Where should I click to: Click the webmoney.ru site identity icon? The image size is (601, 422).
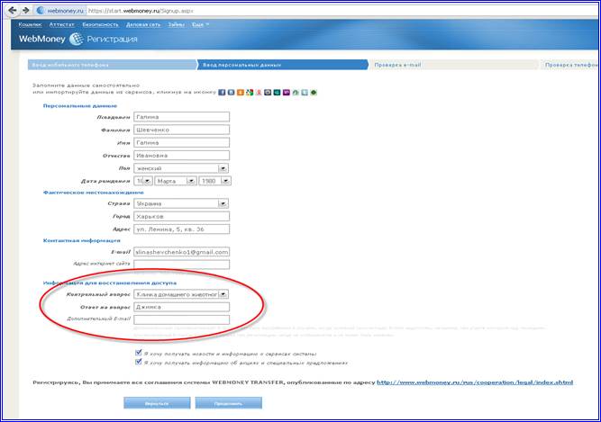[41, 11]
